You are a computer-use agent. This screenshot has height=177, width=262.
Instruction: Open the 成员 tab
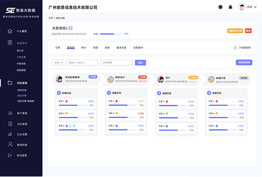coord(107,48)
